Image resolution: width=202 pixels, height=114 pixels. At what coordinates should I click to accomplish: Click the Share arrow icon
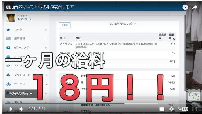pos(195,7)
